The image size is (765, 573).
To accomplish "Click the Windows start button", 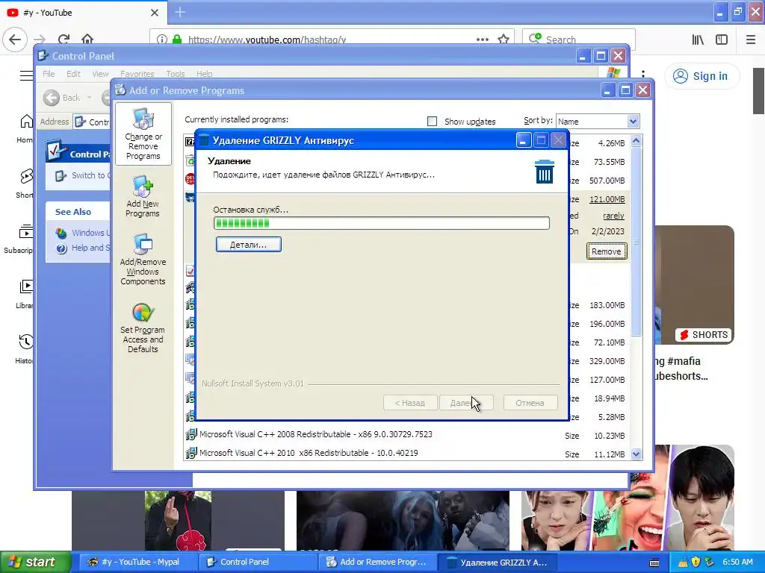I will click(x=35, y=562).
